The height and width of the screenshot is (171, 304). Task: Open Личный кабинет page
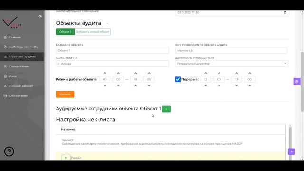tap(21, 86)
